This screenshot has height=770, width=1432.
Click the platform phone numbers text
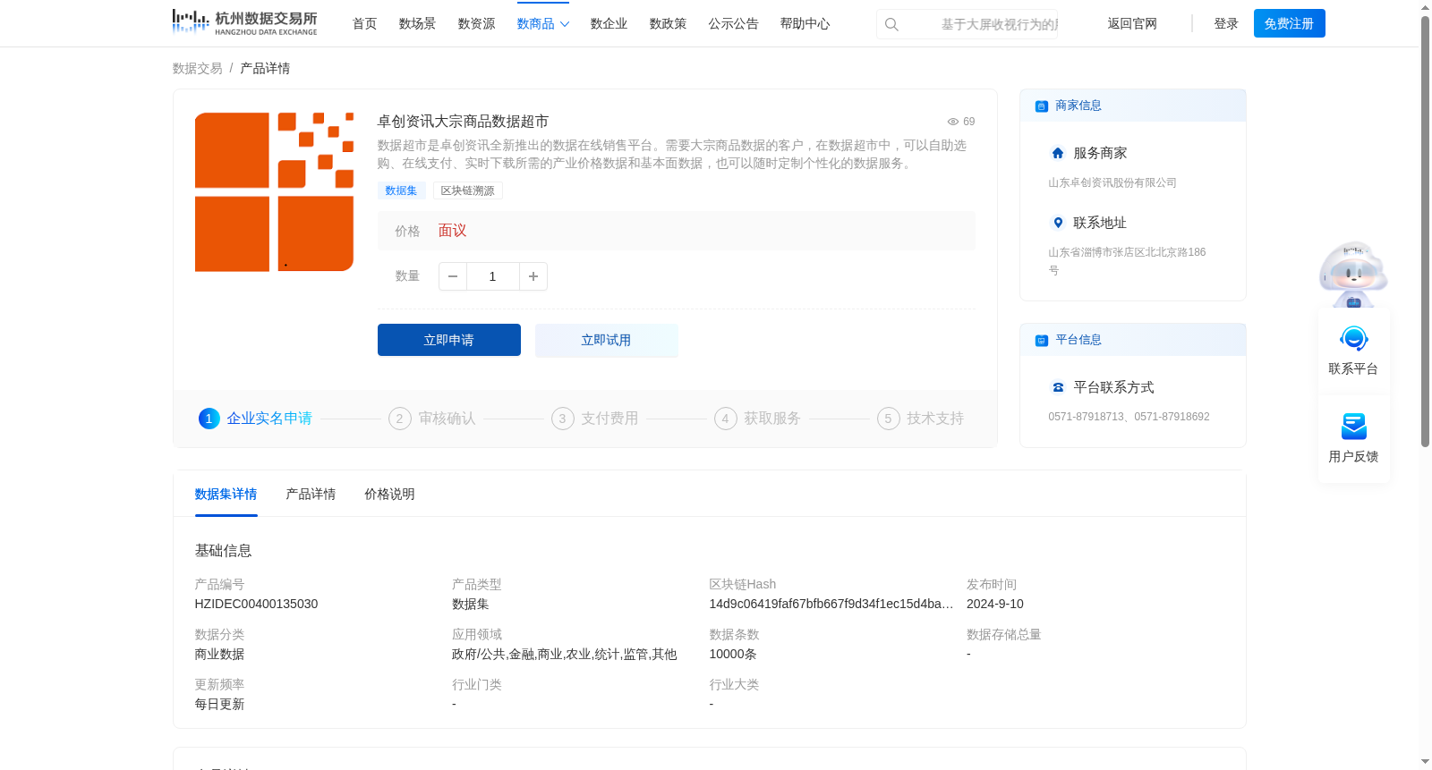pos(1129,417)
